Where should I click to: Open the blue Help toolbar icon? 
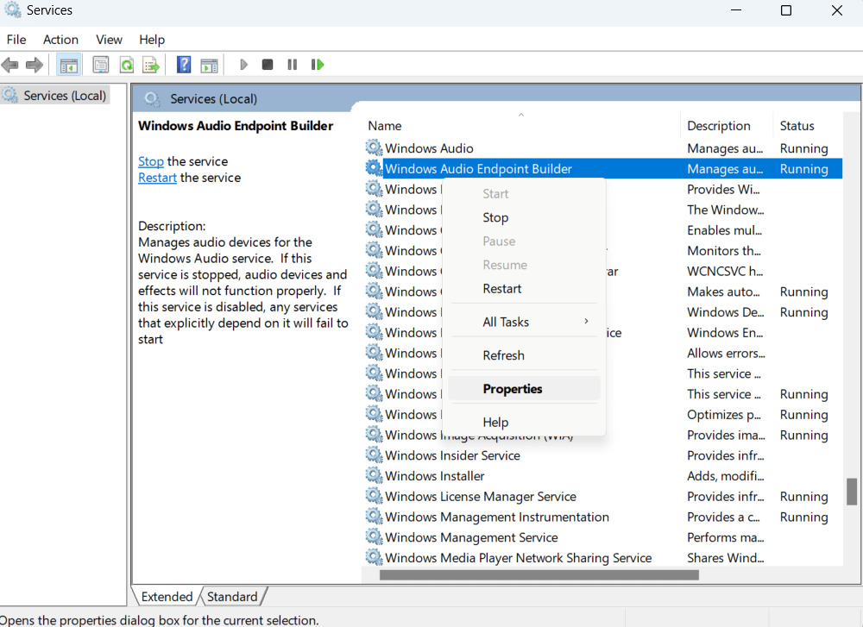coord(184,65)
